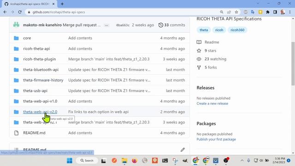Image resolution: width=295 pixels, height=166 pixels.
Task: Click folder icon next to core
Action: tap(17, 38)
